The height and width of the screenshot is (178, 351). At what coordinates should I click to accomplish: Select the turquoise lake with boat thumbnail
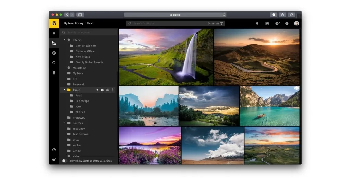tap(269, 106)
